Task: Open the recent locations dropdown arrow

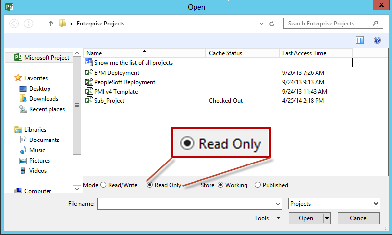Action: 40,23
